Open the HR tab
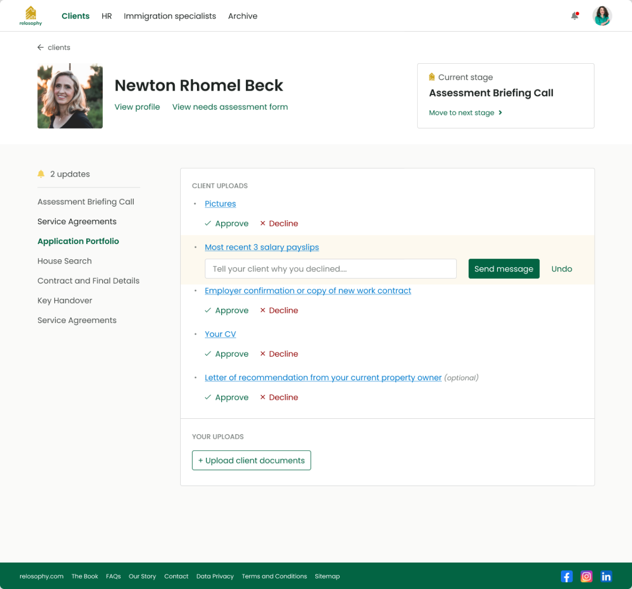The width and height of the screenshot is (632, 589). [x=107, y=16]
